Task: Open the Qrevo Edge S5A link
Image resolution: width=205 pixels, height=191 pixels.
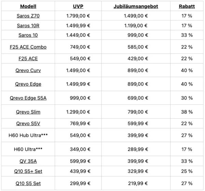Action: (x=28, y=98)
